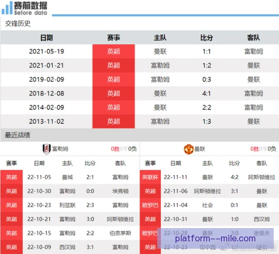Open the 交锋历史 section heading

[17, 23]
